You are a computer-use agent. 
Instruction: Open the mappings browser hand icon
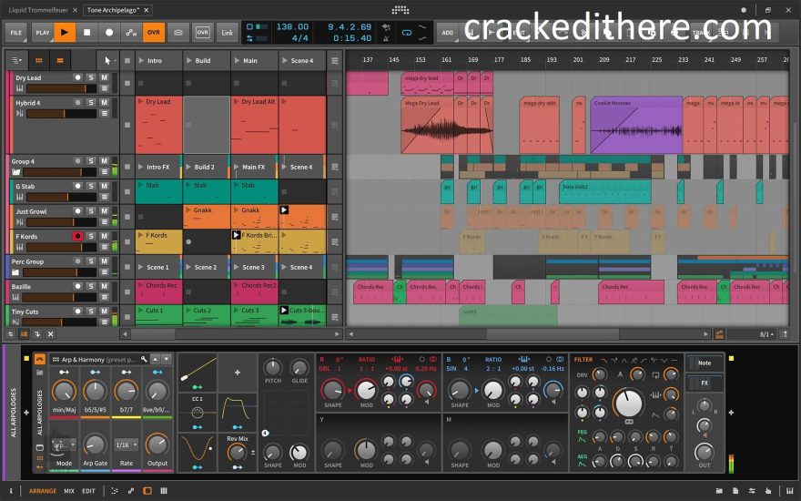click(768, 491)
